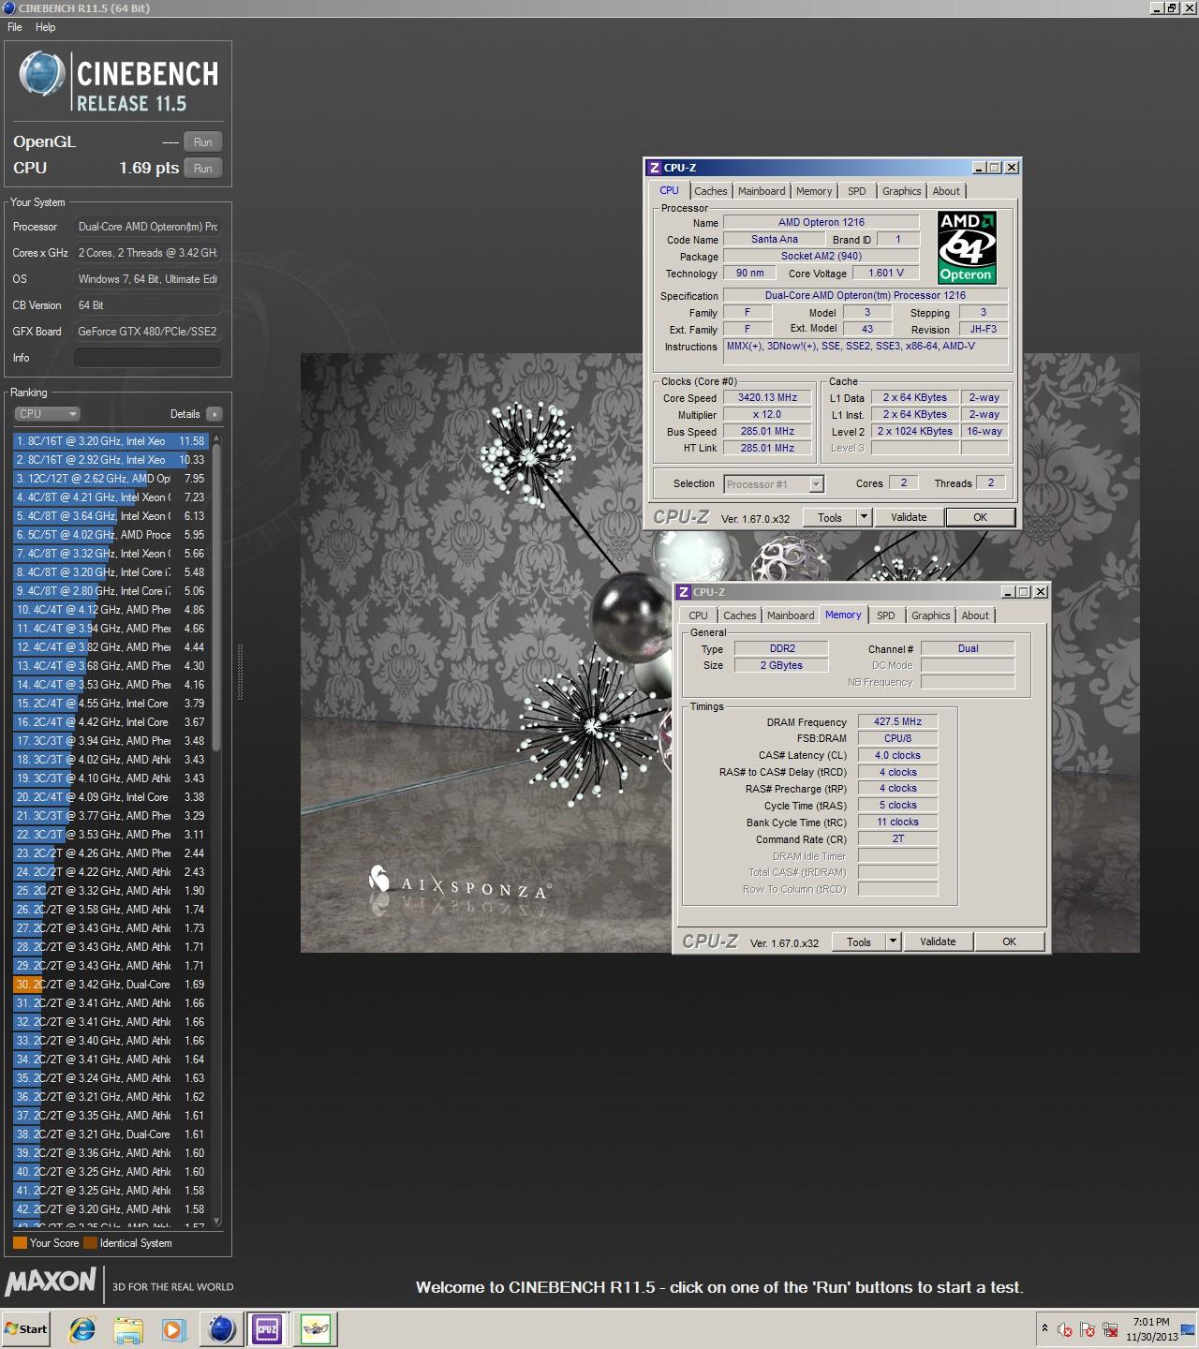Switch to Graphics tab in upper CPU-Z window

[902, 191]
